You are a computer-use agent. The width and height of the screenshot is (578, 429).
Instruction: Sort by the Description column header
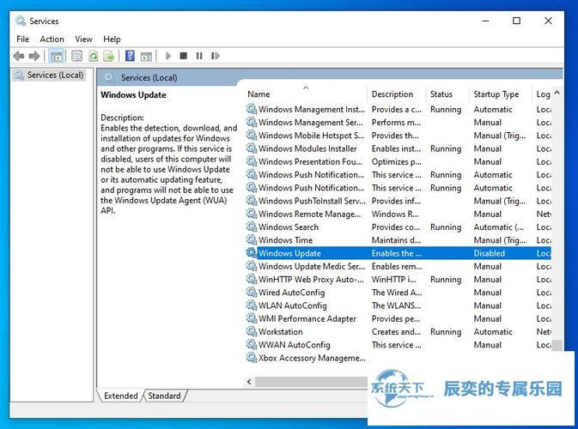click(x=392, y=94)
